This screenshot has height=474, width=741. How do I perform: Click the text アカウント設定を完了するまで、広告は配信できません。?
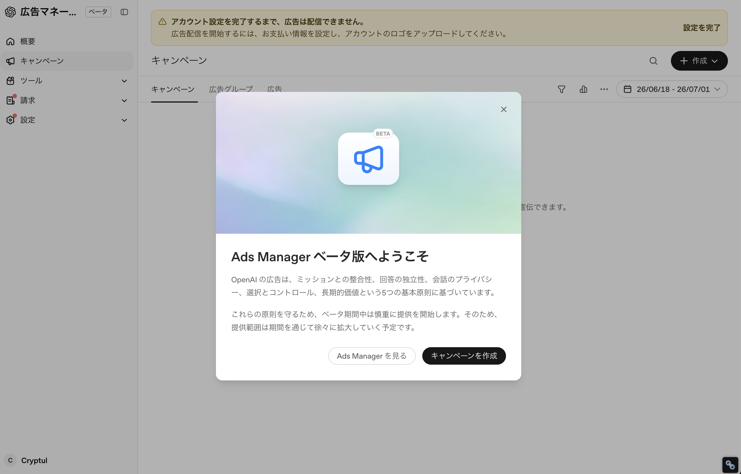268,22
